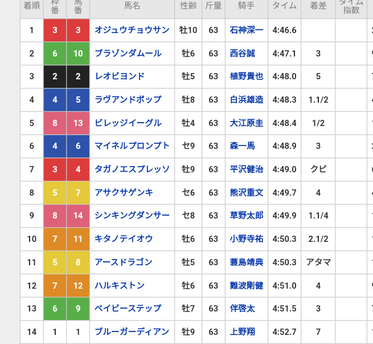Click orange horse number 12 cell
The width and height of the screenshot is (373, 344).
[78, 285]
